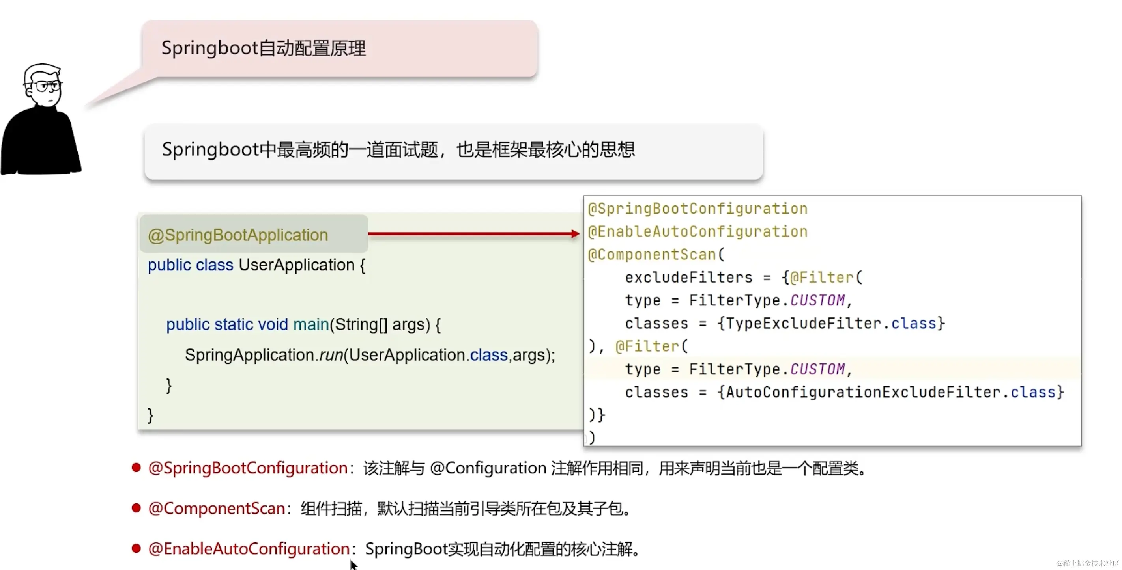
Task: Click TypeExcludeFilter.class in the code
Action: pyautogui.click(x=831, y=323)
